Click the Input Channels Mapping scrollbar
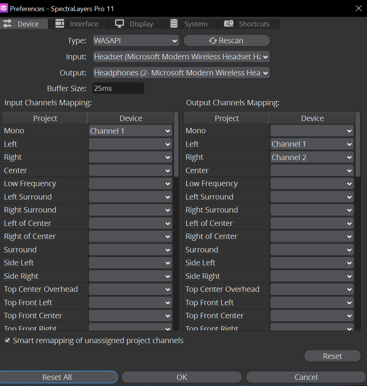 [176, 146]
